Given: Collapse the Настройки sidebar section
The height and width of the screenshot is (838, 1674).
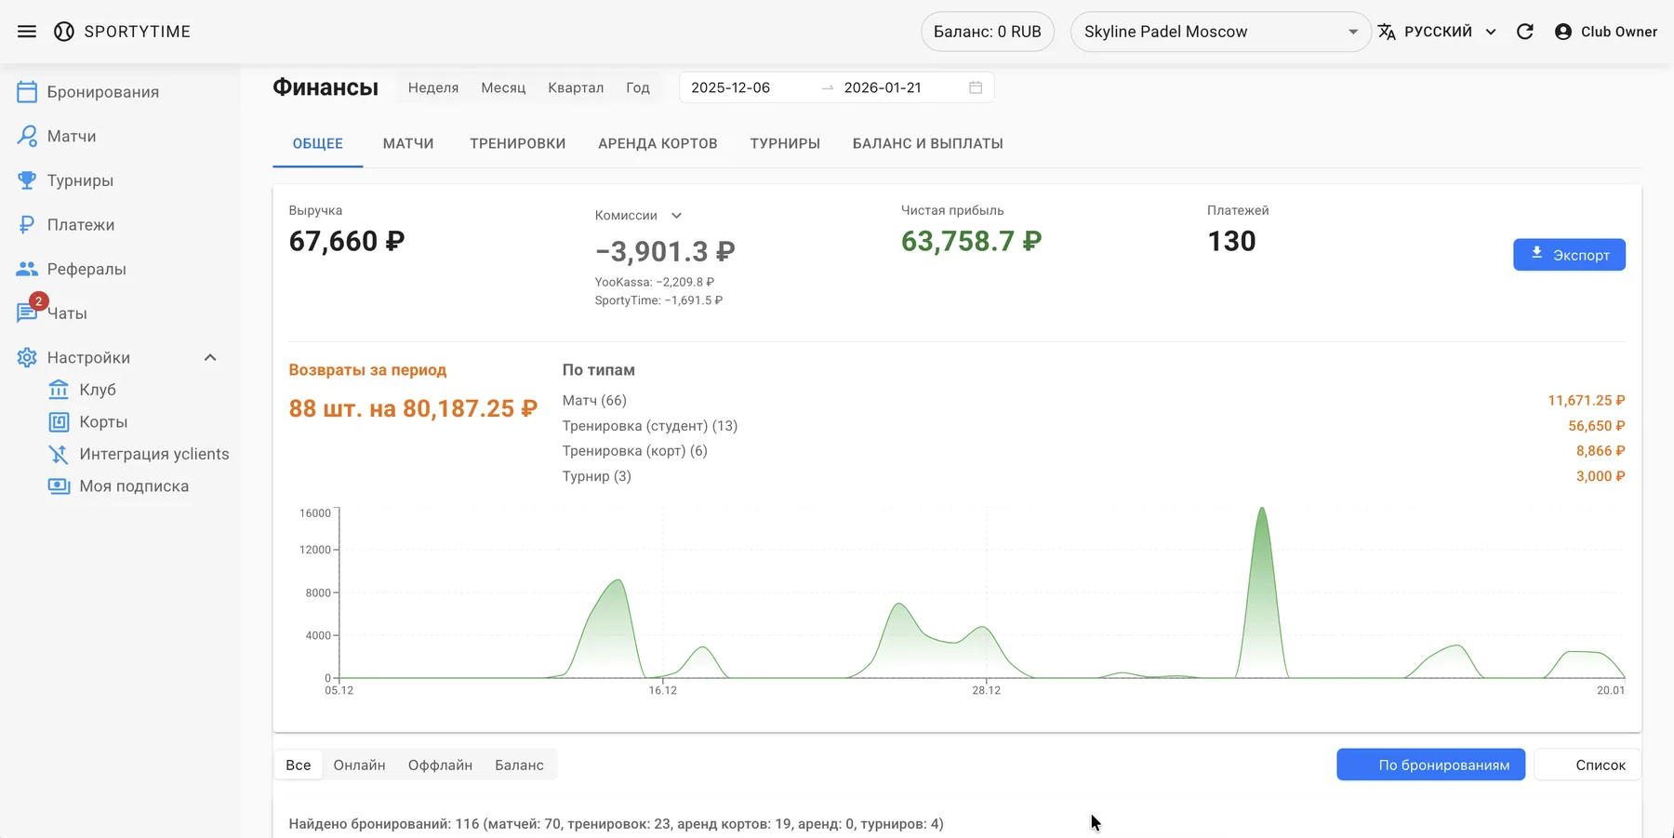Looking at the screenshot, I should tap(210, 358).
